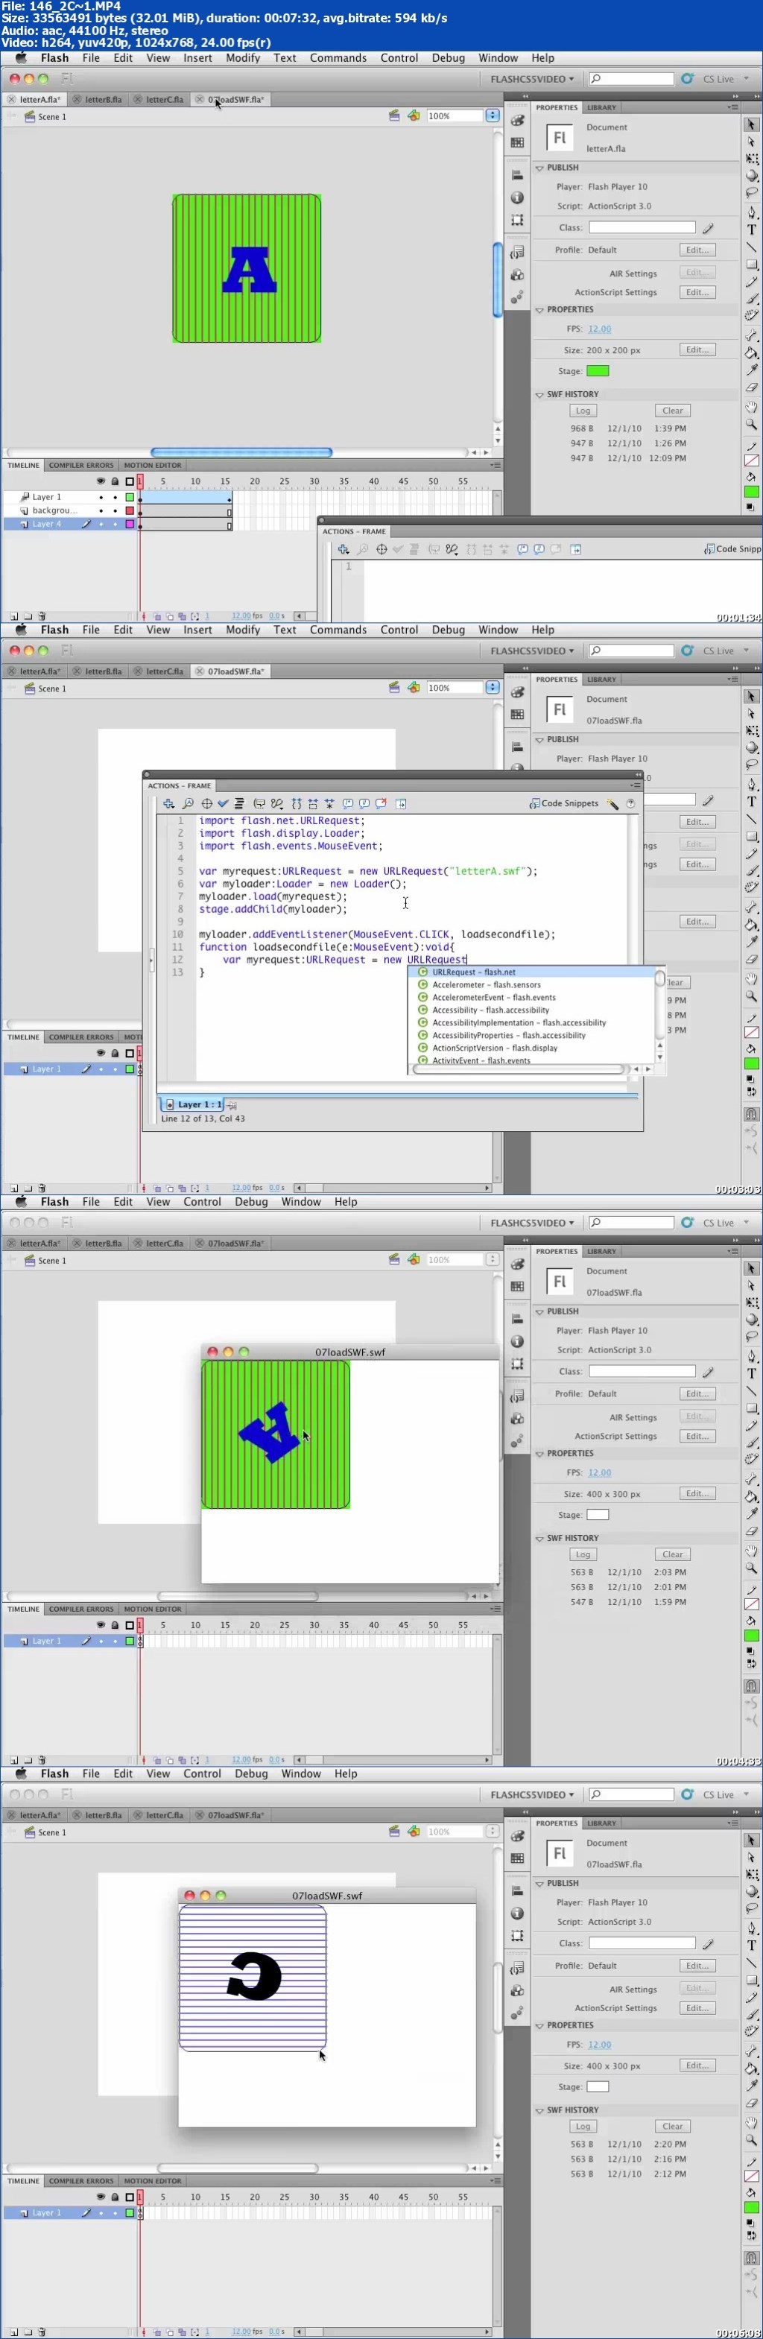Click pencil icon next to the Class field for letterA.fla
This screenshot has width=763, height=2339.
tap(709, 228)
